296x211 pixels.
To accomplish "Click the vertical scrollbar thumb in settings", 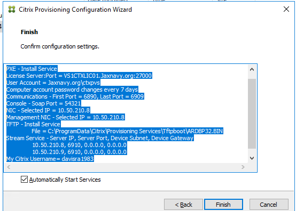I will [252, 113].
